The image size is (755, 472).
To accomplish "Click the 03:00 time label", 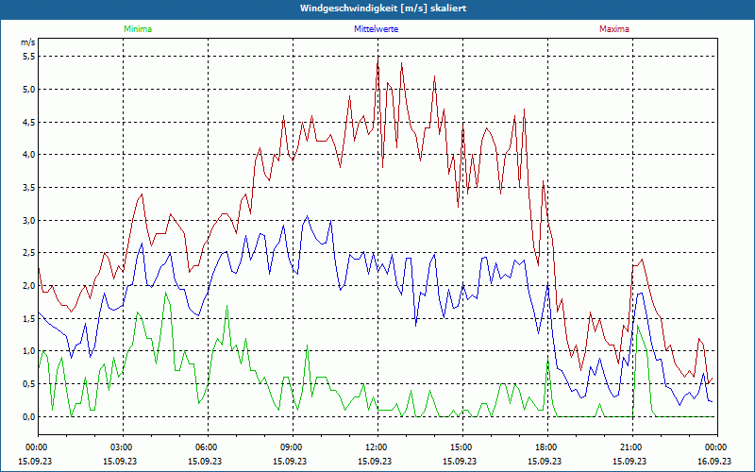I will [123, 447].
